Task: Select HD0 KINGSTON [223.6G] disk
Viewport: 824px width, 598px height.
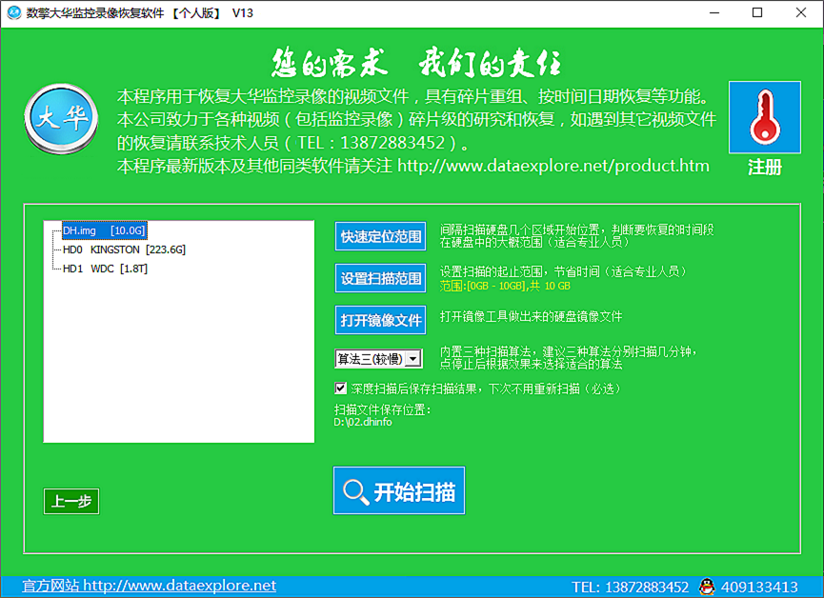Action: pos(124,249)
